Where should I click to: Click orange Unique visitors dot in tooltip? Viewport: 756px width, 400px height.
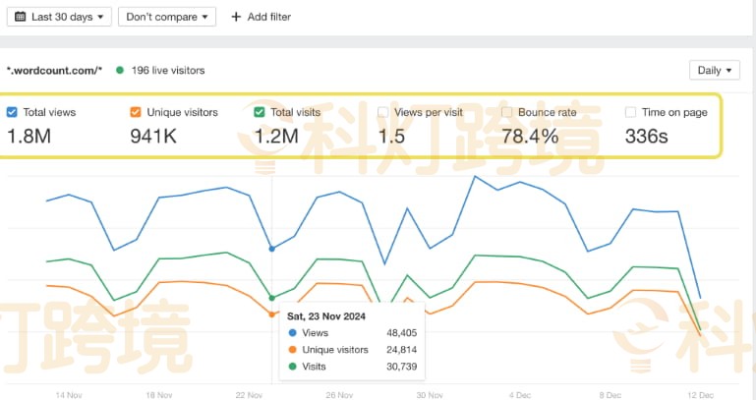coord(292,350)
